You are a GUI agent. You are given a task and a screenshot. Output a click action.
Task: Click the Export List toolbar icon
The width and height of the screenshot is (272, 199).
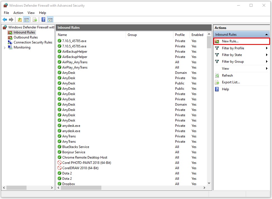35,20
